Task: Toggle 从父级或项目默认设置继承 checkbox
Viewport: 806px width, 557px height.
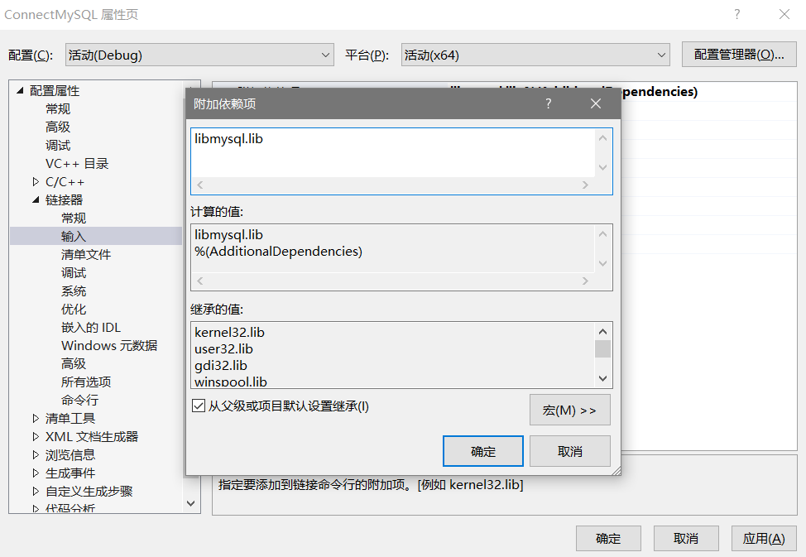Action: point(199,406)
